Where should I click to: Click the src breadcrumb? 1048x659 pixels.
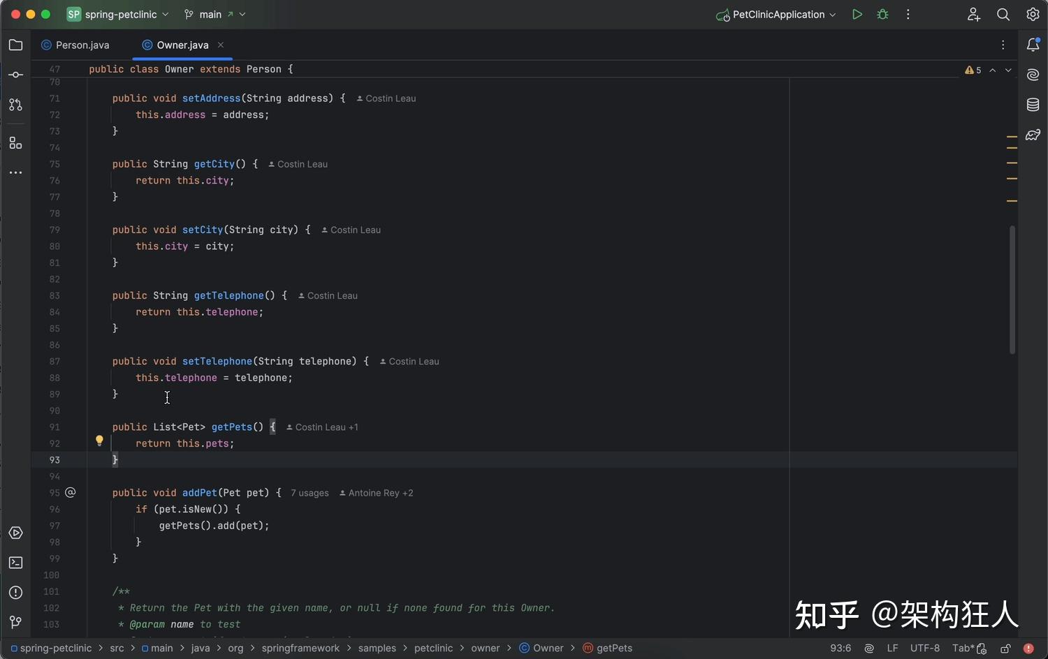coord(117,649)
